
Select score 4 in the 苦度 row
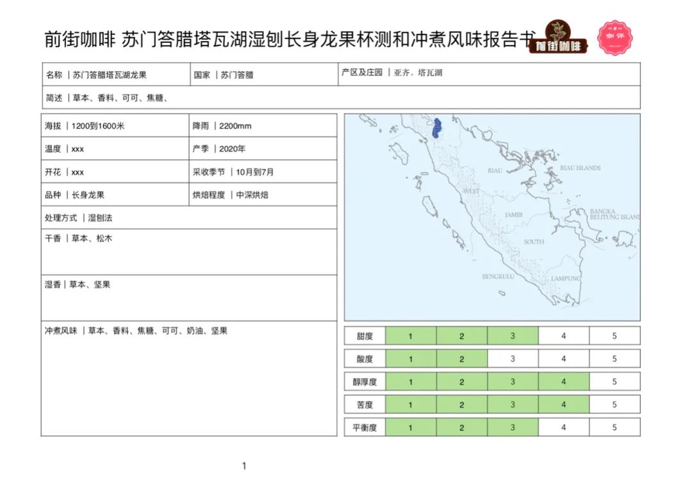(563, 404)
